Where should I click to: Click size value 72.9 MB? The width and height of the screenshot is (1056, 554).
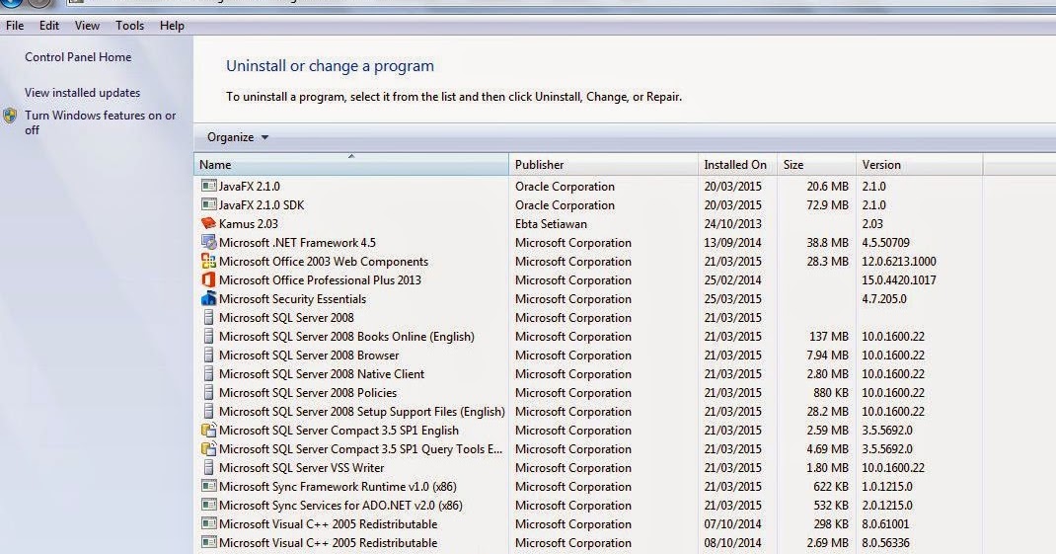click(828, 204)
